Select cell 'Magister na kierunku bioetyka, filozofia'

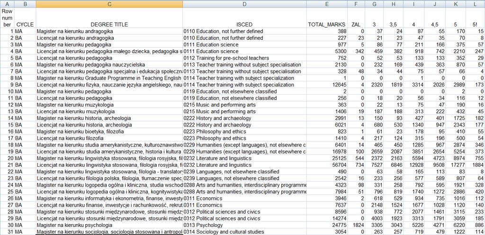point(109,131)
